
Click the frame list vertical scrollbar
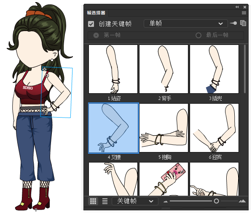tap(245, 69)
